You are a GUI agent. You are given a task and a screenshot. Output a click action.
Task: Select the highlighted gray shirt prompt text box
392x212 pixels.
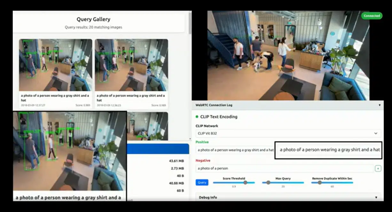coord(328,150)
